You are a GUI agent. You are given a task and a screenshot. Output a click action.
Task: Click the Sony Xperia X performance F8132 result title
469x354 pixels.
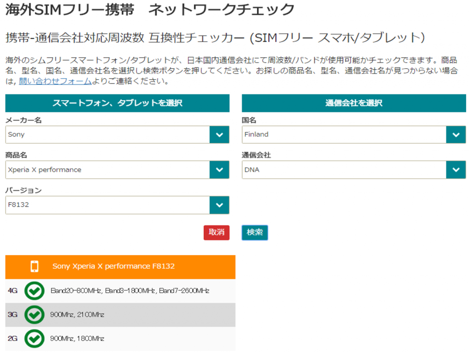pyautogui.click(x=114, y=266)
